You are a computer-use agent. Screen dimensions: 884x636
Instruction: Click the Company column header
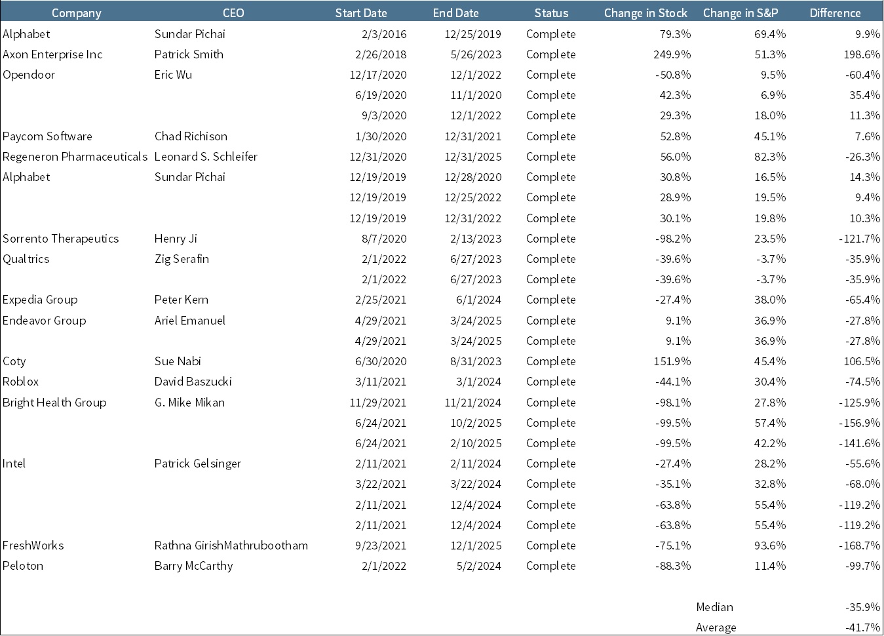coord(76,13)
